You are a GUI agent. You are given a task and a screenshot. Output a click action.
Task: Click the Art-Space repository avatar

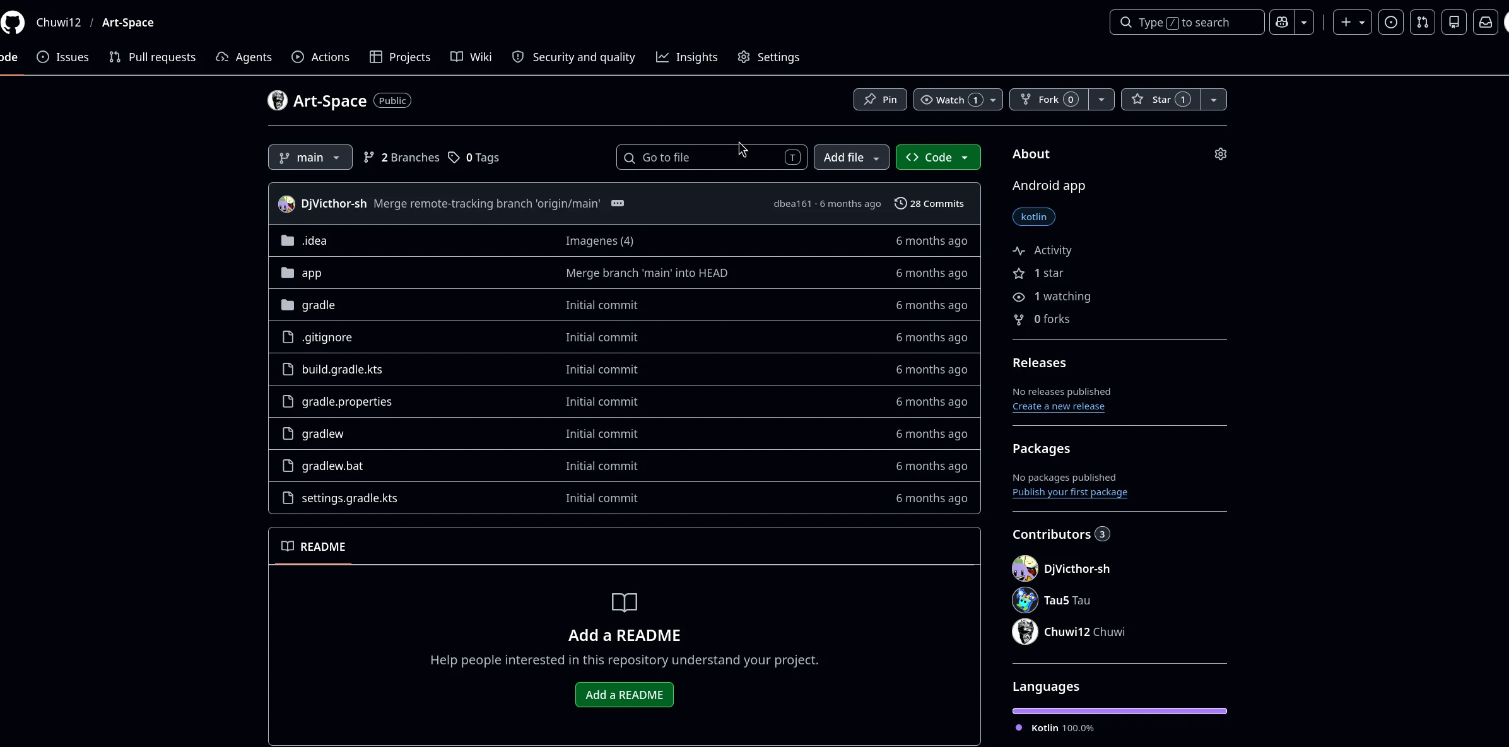click(x=278, y=100)
